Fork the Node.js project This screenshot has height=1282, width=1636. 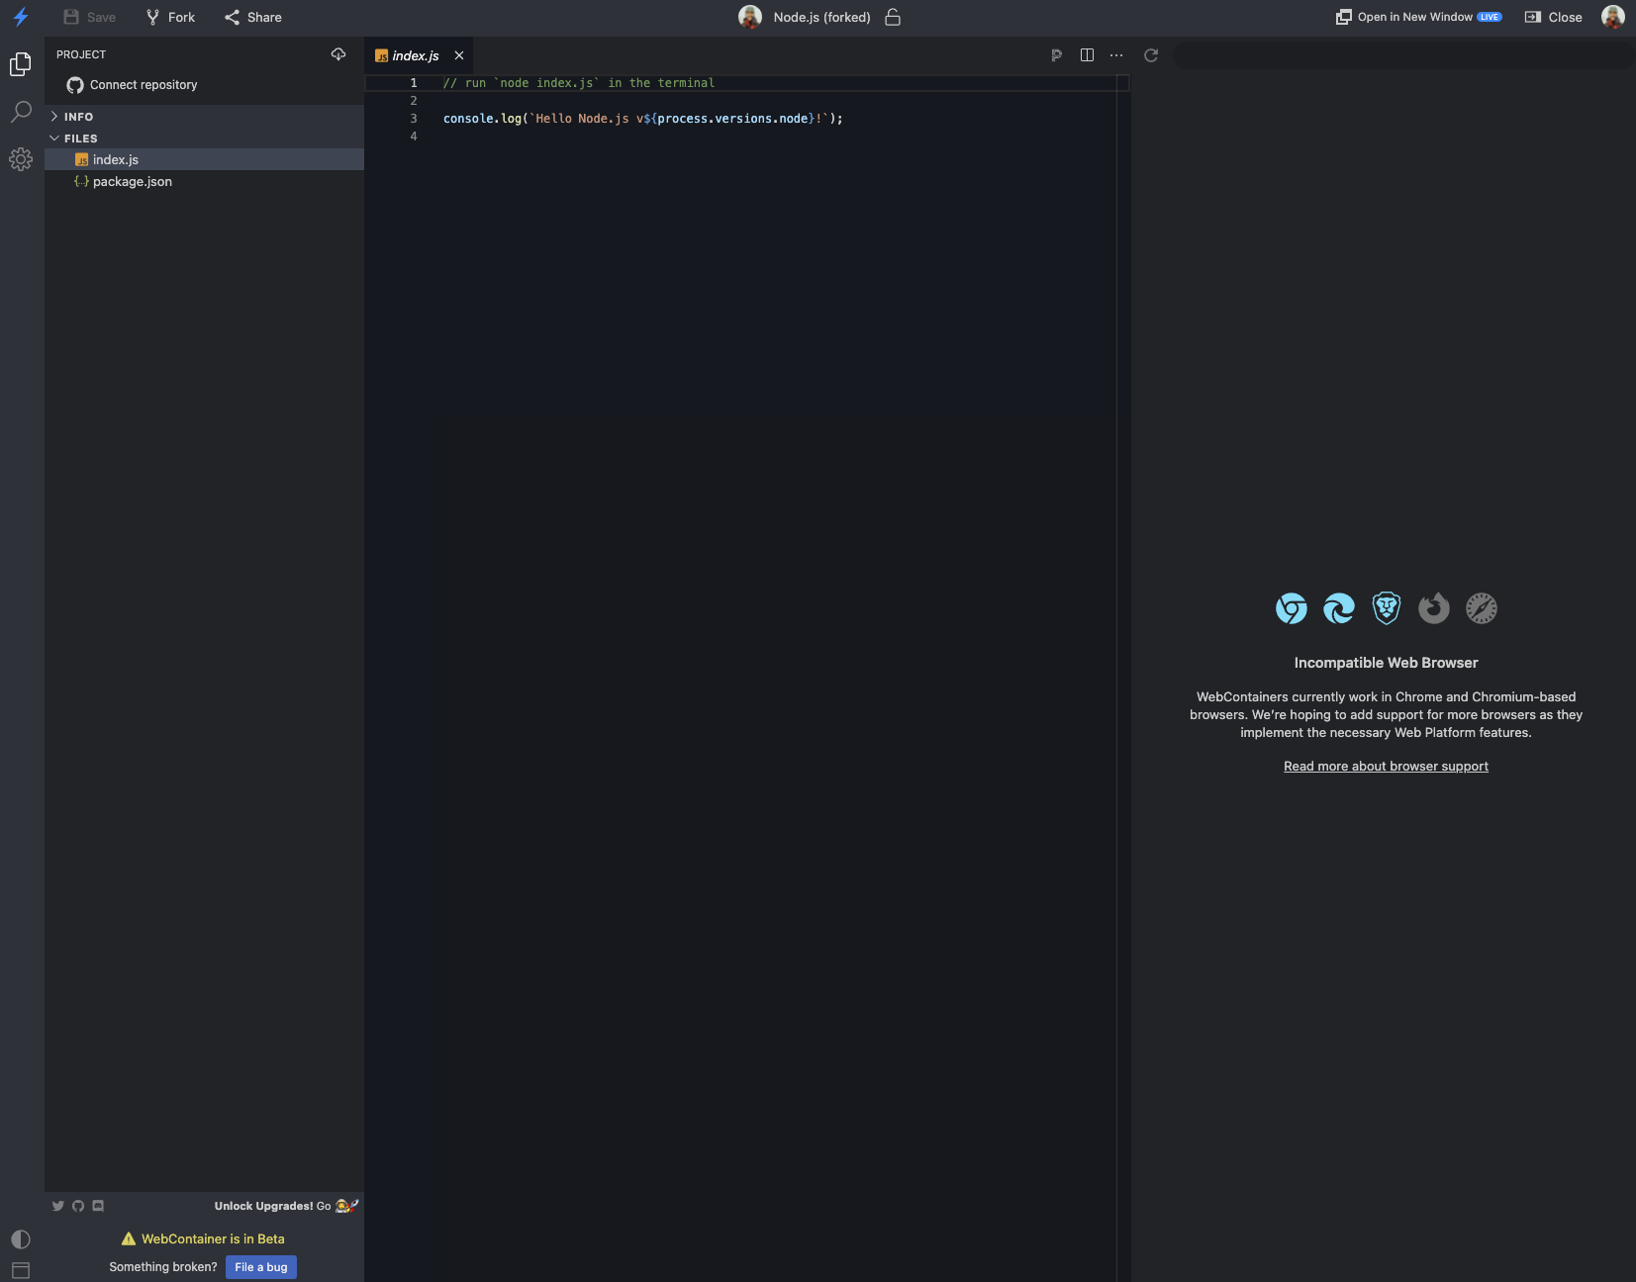(x=170, y=17)
